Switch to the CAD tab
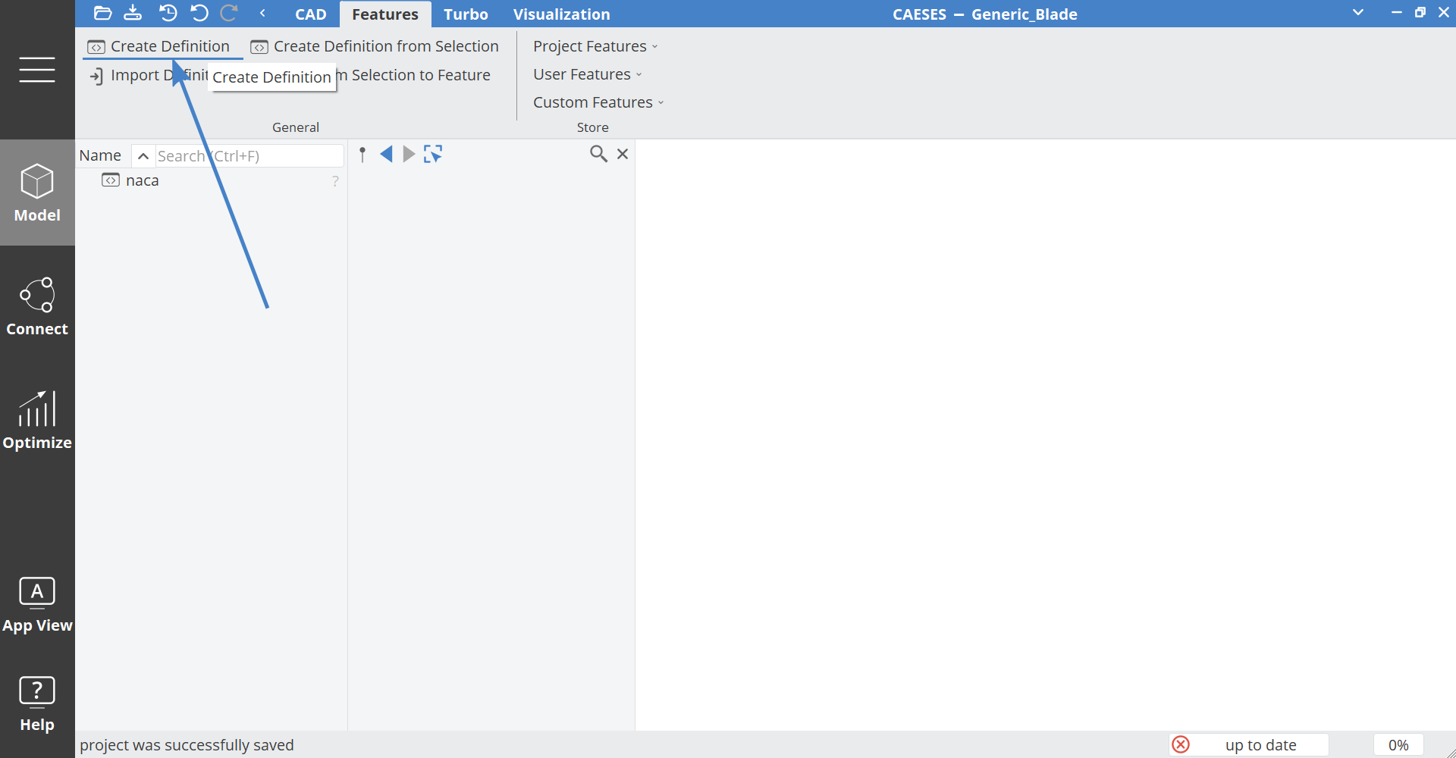Screen dimensions: 1456x758 tap(310, 14)
